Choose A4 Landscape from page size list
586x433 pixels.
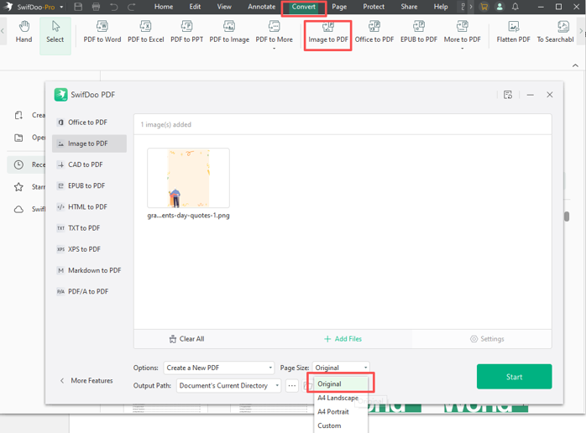(337, 398)
